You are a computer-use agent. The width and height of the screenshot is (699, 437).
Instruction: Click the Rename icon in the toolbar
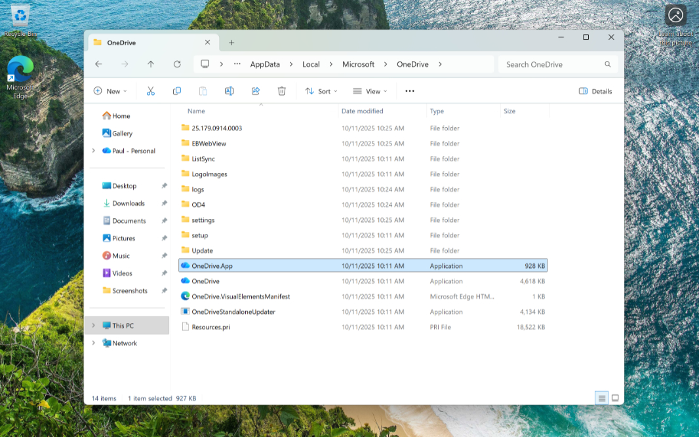coord(229,90)
